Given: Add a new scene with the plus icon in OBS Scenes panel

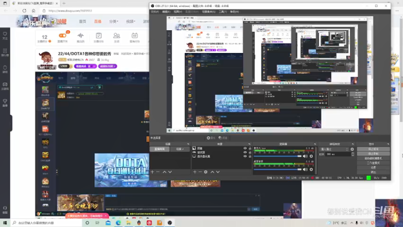Looking at the screenshot, I should point(153,172).
